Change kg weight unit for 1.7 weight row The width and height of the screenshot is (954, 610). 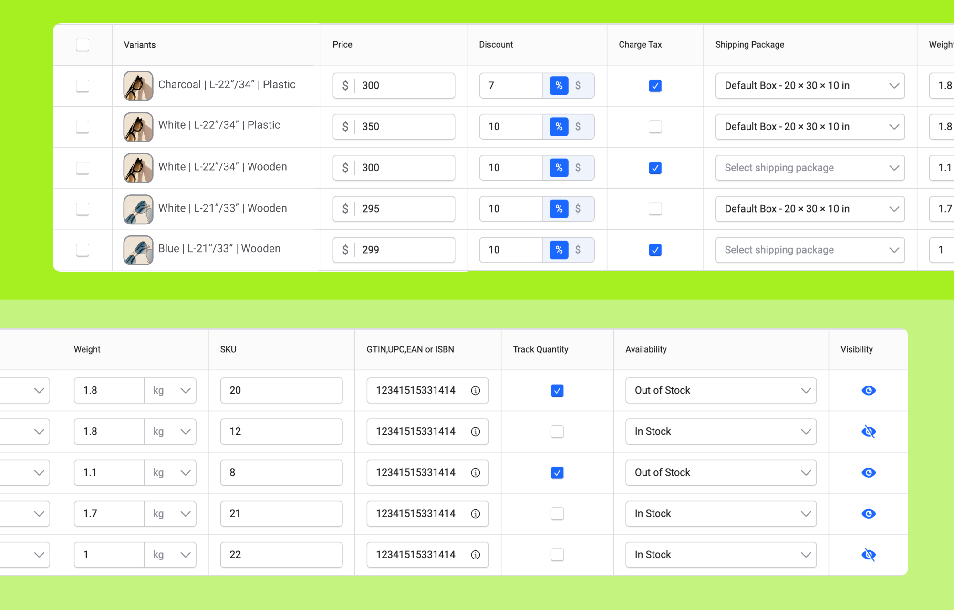(x=170, y=514)
